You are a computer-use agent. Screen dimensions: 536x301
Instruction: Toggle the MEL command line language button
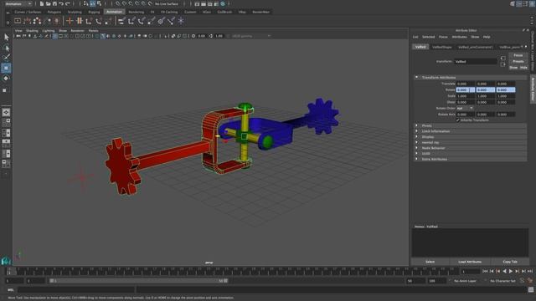tap(11, 290)
